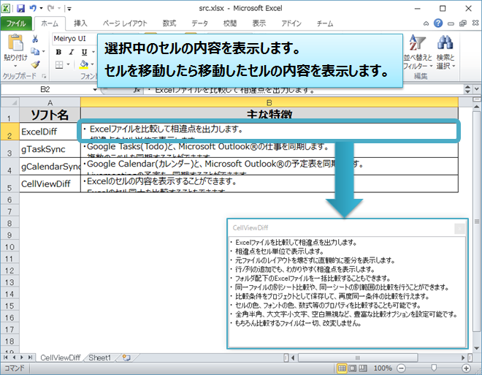Toggle Underline formatting
Image resolution: width=482 pixels, height=375 pixels.
84,52
